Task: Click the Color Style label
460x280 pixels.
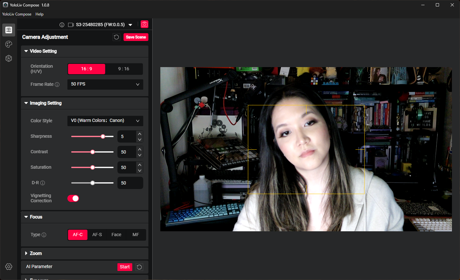Action: point(41,121)
